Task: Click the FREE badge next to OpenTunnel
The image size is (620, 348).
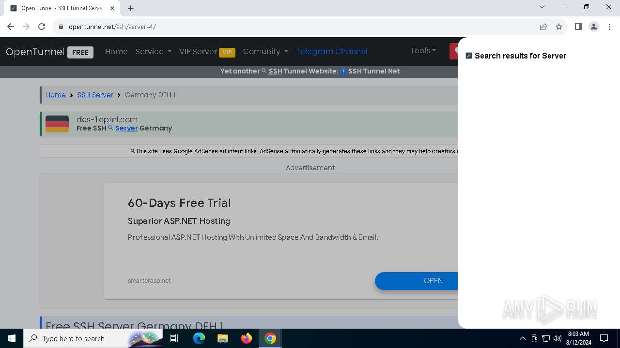Action: click(x=80, y=52)
